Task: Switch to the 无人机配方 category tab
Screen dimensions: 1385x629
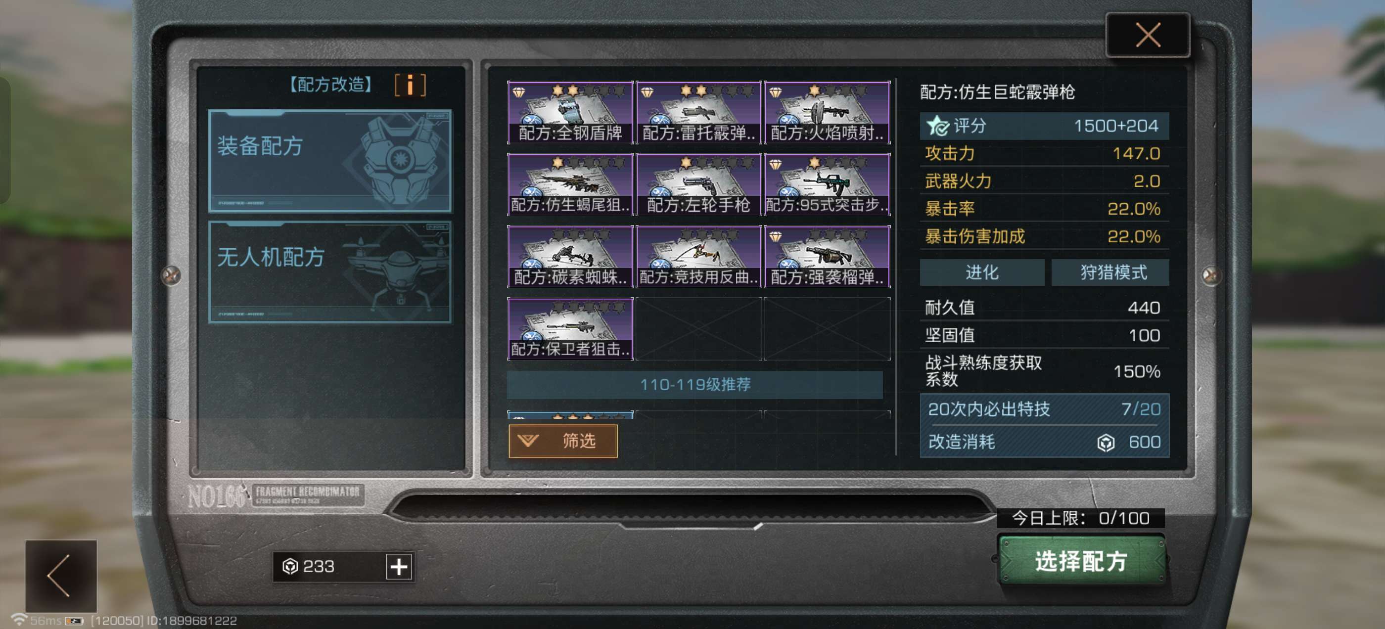Action: point(330,272)
